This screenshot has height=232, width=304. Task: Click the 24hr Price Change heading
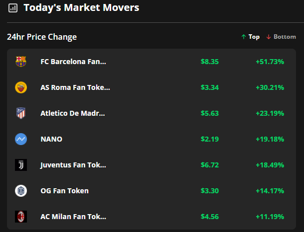tap(42, 37)
